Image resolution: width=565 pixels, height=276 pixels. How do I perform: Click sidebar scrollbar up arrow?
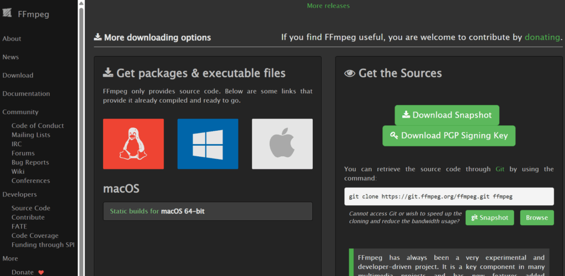[82, 3]
